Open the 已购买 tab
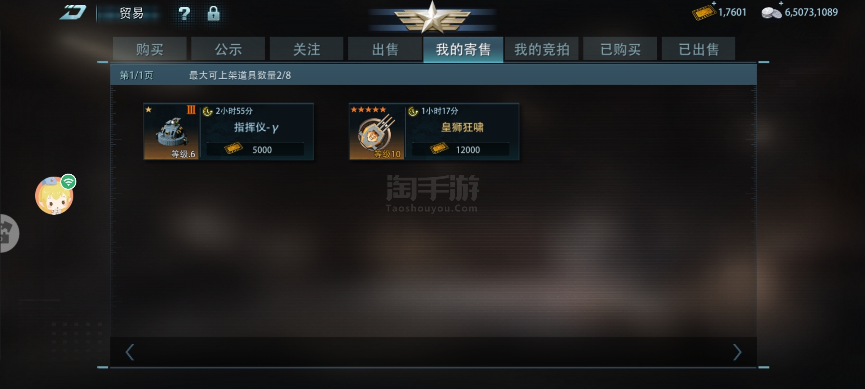 pyautogui.click(x=620, y=49)
